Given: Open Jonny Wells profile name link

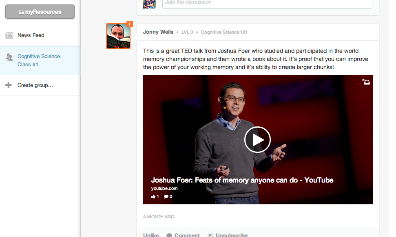Looking at the screenshot, I should tap(158, 32).
